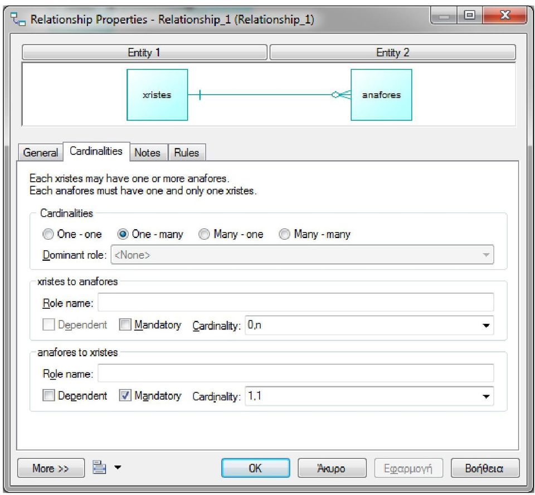Click the xristes entity box in diagram
Screen dimensions: 535x495
(x=157, y=95)
